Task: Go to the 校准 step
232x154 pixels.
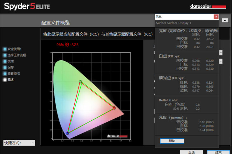Action: pyautogui.click(x=5, y=61)
